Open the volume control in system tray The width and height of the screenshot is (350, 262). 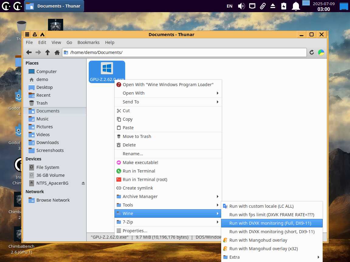coord(242,6)
